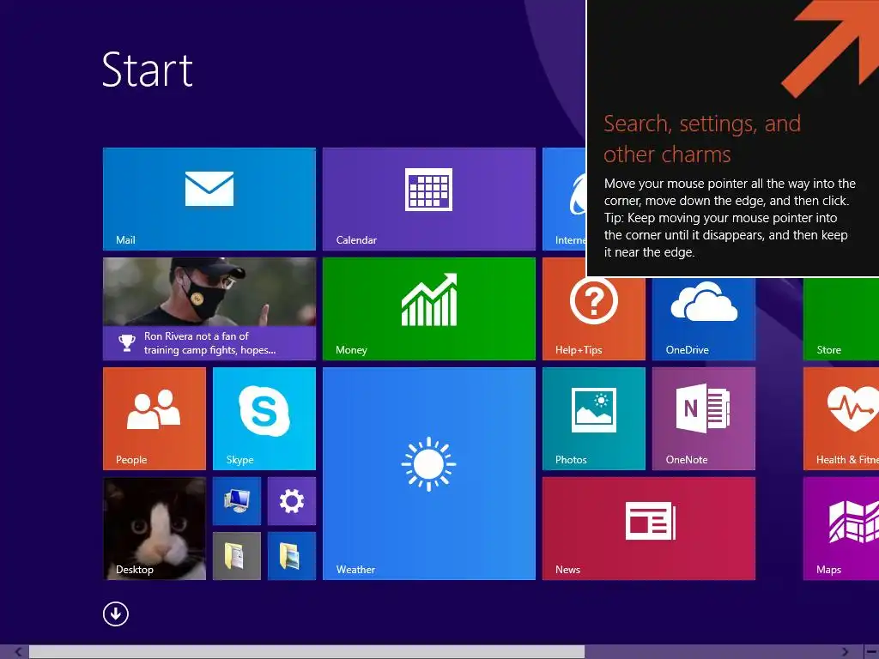This screenshot has height=659, width=879.
Task: Open the Store tile
Action: [x=841, y=318]
